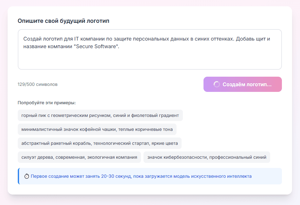Click the word "яркие цвета" in the rocket example
This screenshot has width=300, height=205.
point(165,143)
